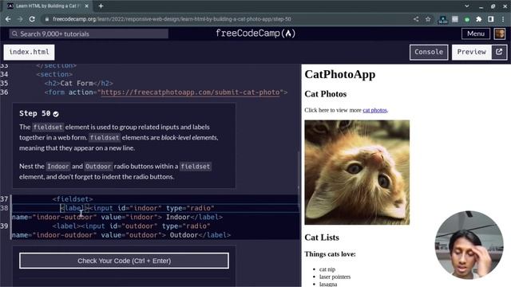Focus the Search 9,000+ tutorials field

pos(89,33)
